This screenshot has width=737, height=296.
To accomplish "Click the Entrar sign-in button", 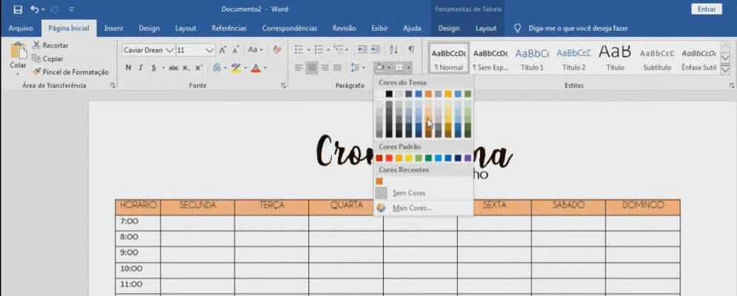I will (x=707, y=9).
